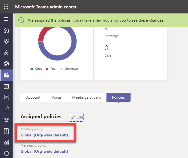Click the Poor red legend swatch

[x=47, y=69]
